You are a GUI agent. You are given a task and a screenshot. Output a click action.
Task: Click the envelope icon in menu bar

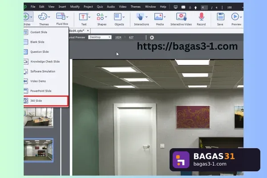pos(183,7)
